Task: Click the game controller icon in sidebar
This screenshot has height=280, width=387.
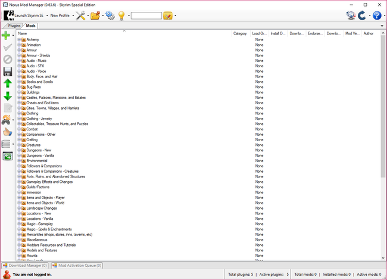Action: click(x=7, y=120)
